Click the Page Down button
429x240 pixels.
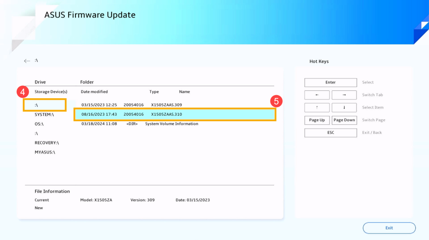[x=344, y=120]
